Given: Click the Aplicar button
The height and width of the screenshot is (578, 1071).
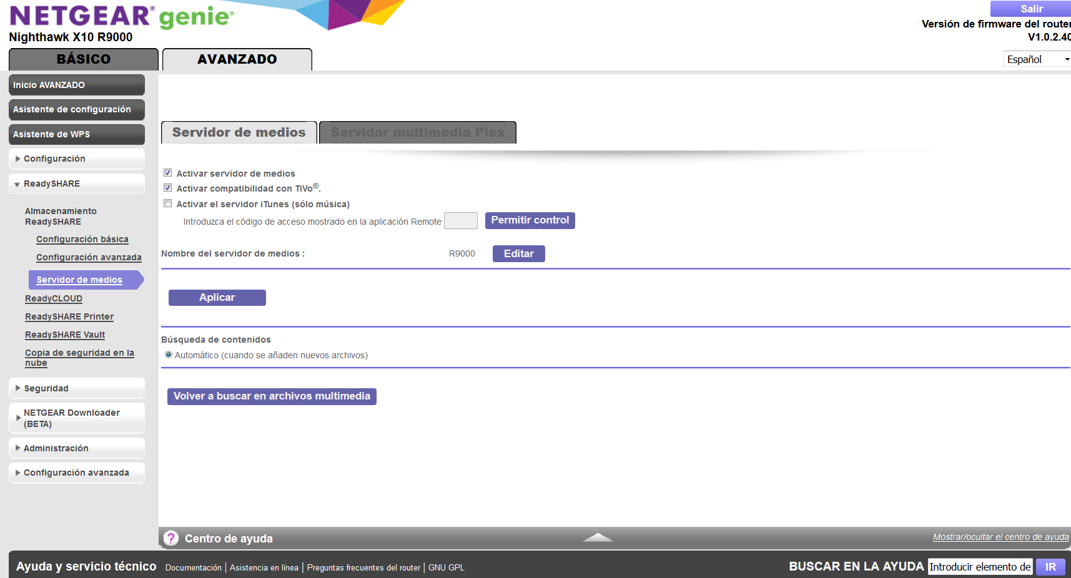Looking at the screenshot, I should point(217,298).
